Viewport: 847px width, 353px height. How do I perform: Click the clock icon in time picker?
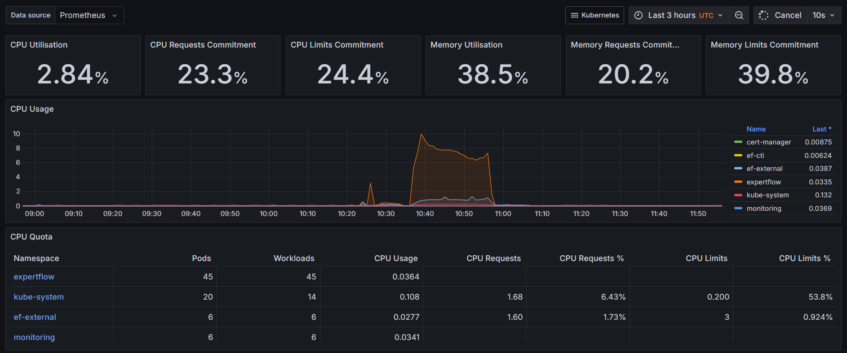pyautogui.click(x=638, y=15)
